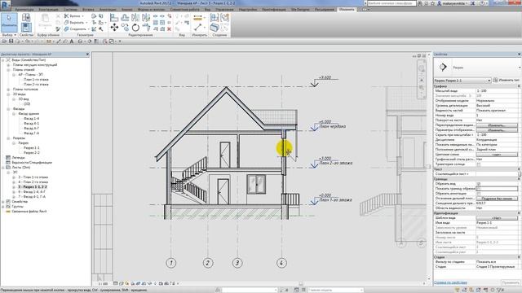Image resolution: width=522 pixels, height=293 pixels.
Task: Collapse the Графика properties group
Action: pos(519,86)
